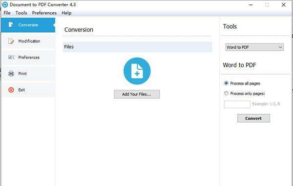Open the File menu

pos(7,13)
